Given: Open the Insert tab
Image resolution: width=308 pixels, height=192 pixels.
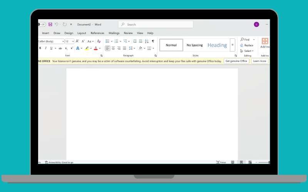Looking at the screenshot, I should (x=45, y=33).
